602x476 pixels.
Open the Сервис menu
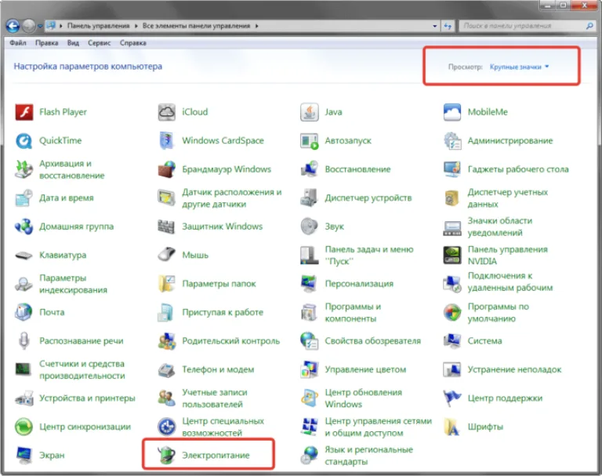coord(99,43)
